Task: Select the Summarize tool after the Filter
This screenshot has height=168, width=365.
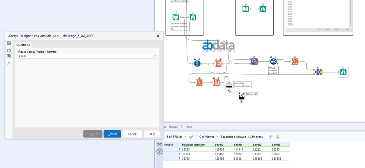Action: coord(294,61)
